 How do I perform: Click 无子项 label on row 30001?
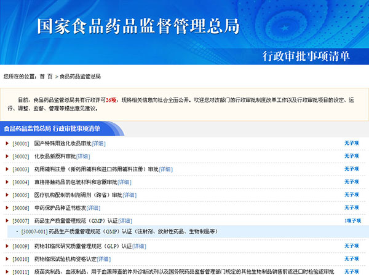point(352,143)
